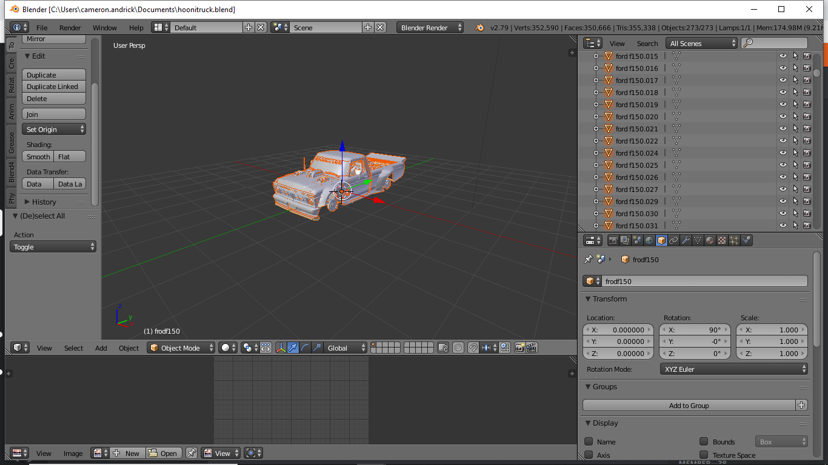The width and height of the screenshot is (828, 465).
Task: Switch to the Render camera properties tab
Action: (613, 240)
